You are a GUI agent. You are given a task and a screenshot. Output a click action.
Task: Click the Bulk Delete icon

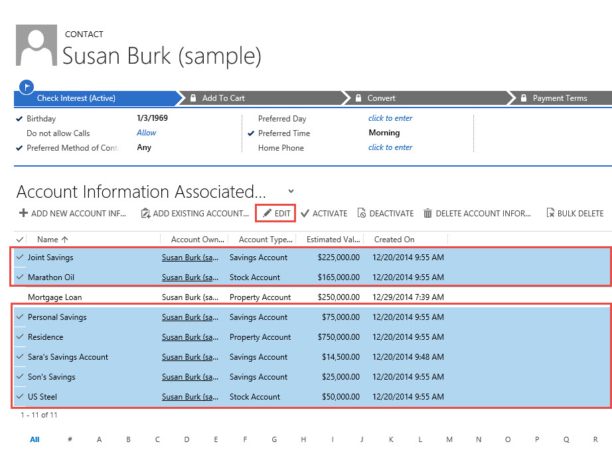[550, 213]
